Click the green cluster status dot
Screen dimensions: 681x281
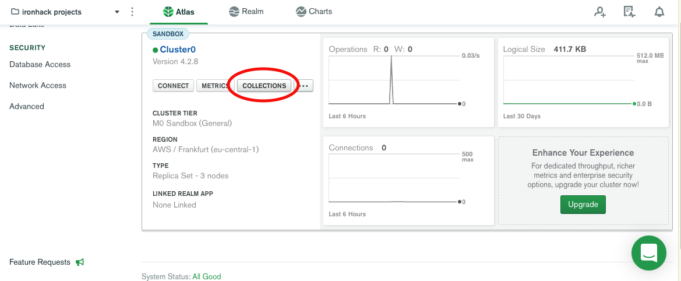point(155,50)
